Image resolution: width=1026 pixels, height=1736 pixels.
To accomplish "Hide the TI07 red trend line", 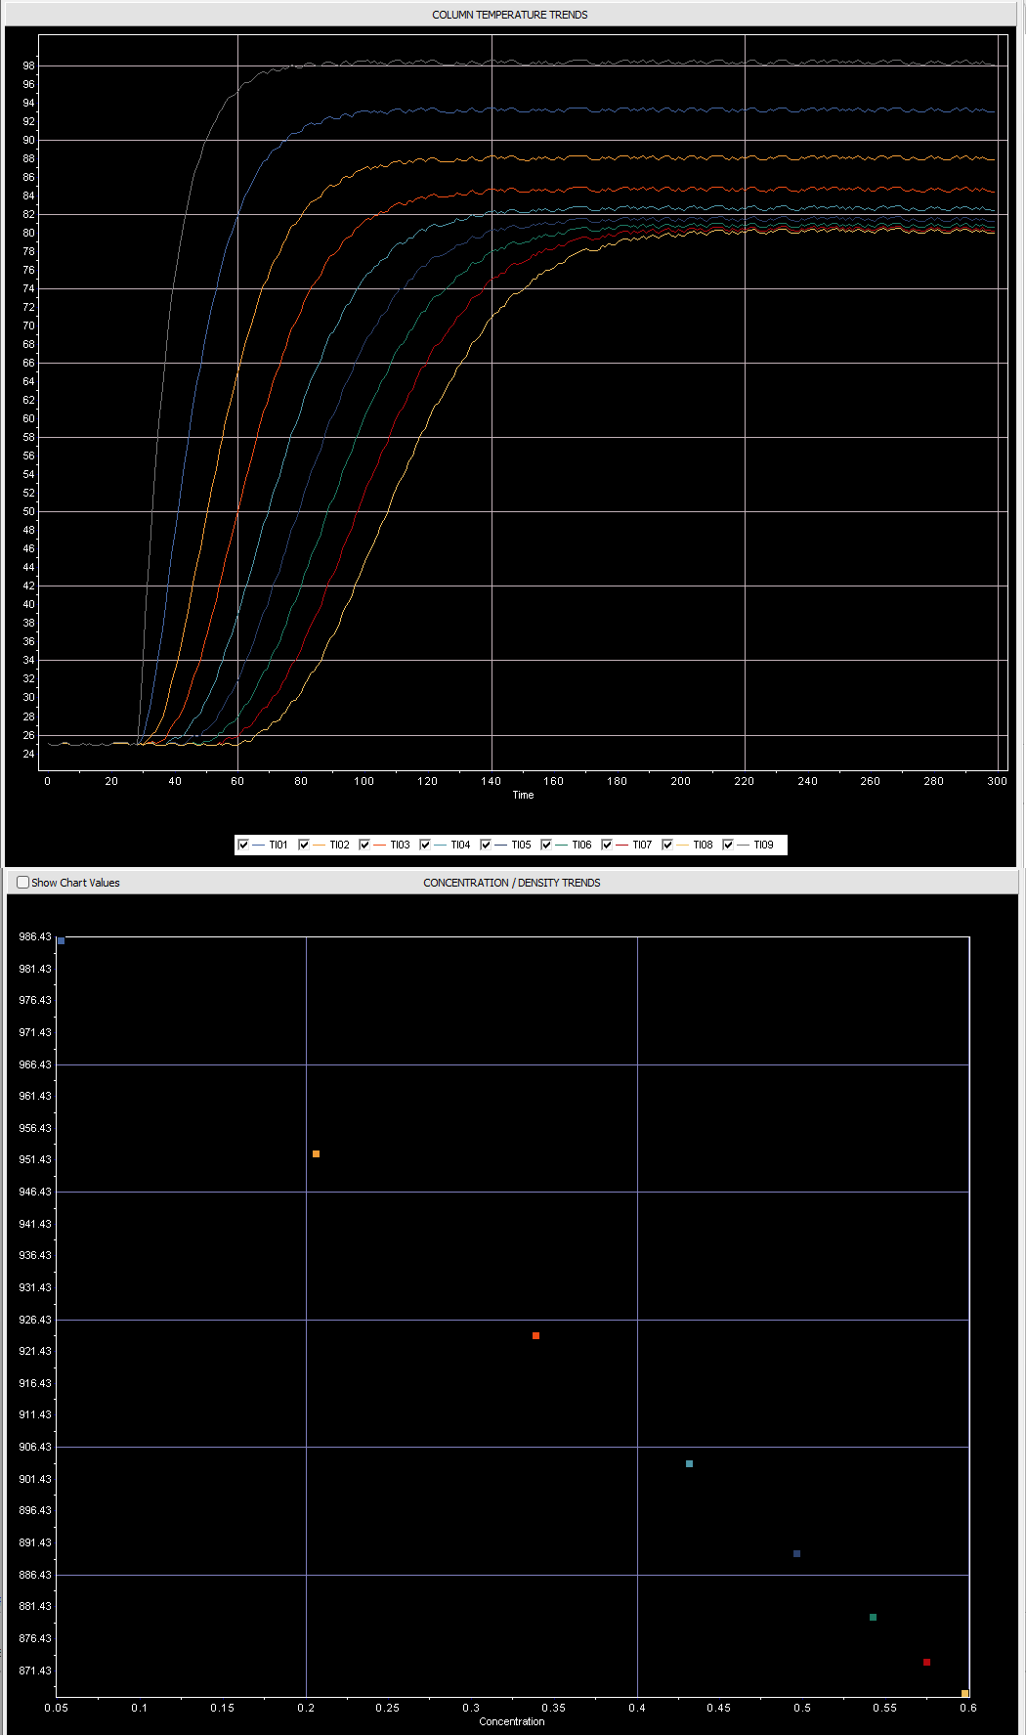I will point(607,845).
